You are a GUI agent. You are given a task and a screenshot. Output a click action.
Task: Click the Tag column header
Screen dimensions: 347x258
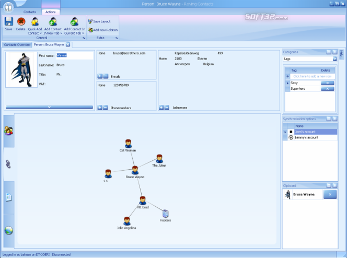[x=305, y=71]
